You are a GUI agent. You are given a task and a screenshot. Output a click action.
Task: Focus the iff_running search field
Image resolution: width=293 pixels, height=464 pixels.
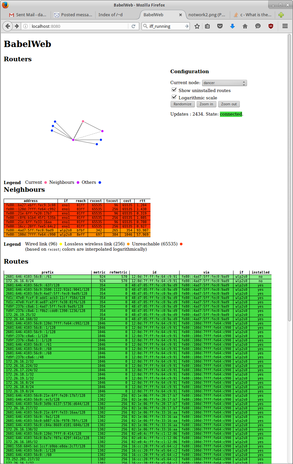tap(165, 26)
